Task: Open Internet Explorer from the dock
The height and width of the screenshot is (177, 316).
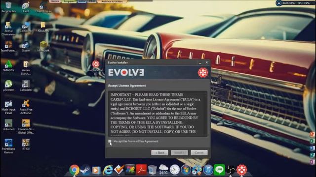Action: 108,170
